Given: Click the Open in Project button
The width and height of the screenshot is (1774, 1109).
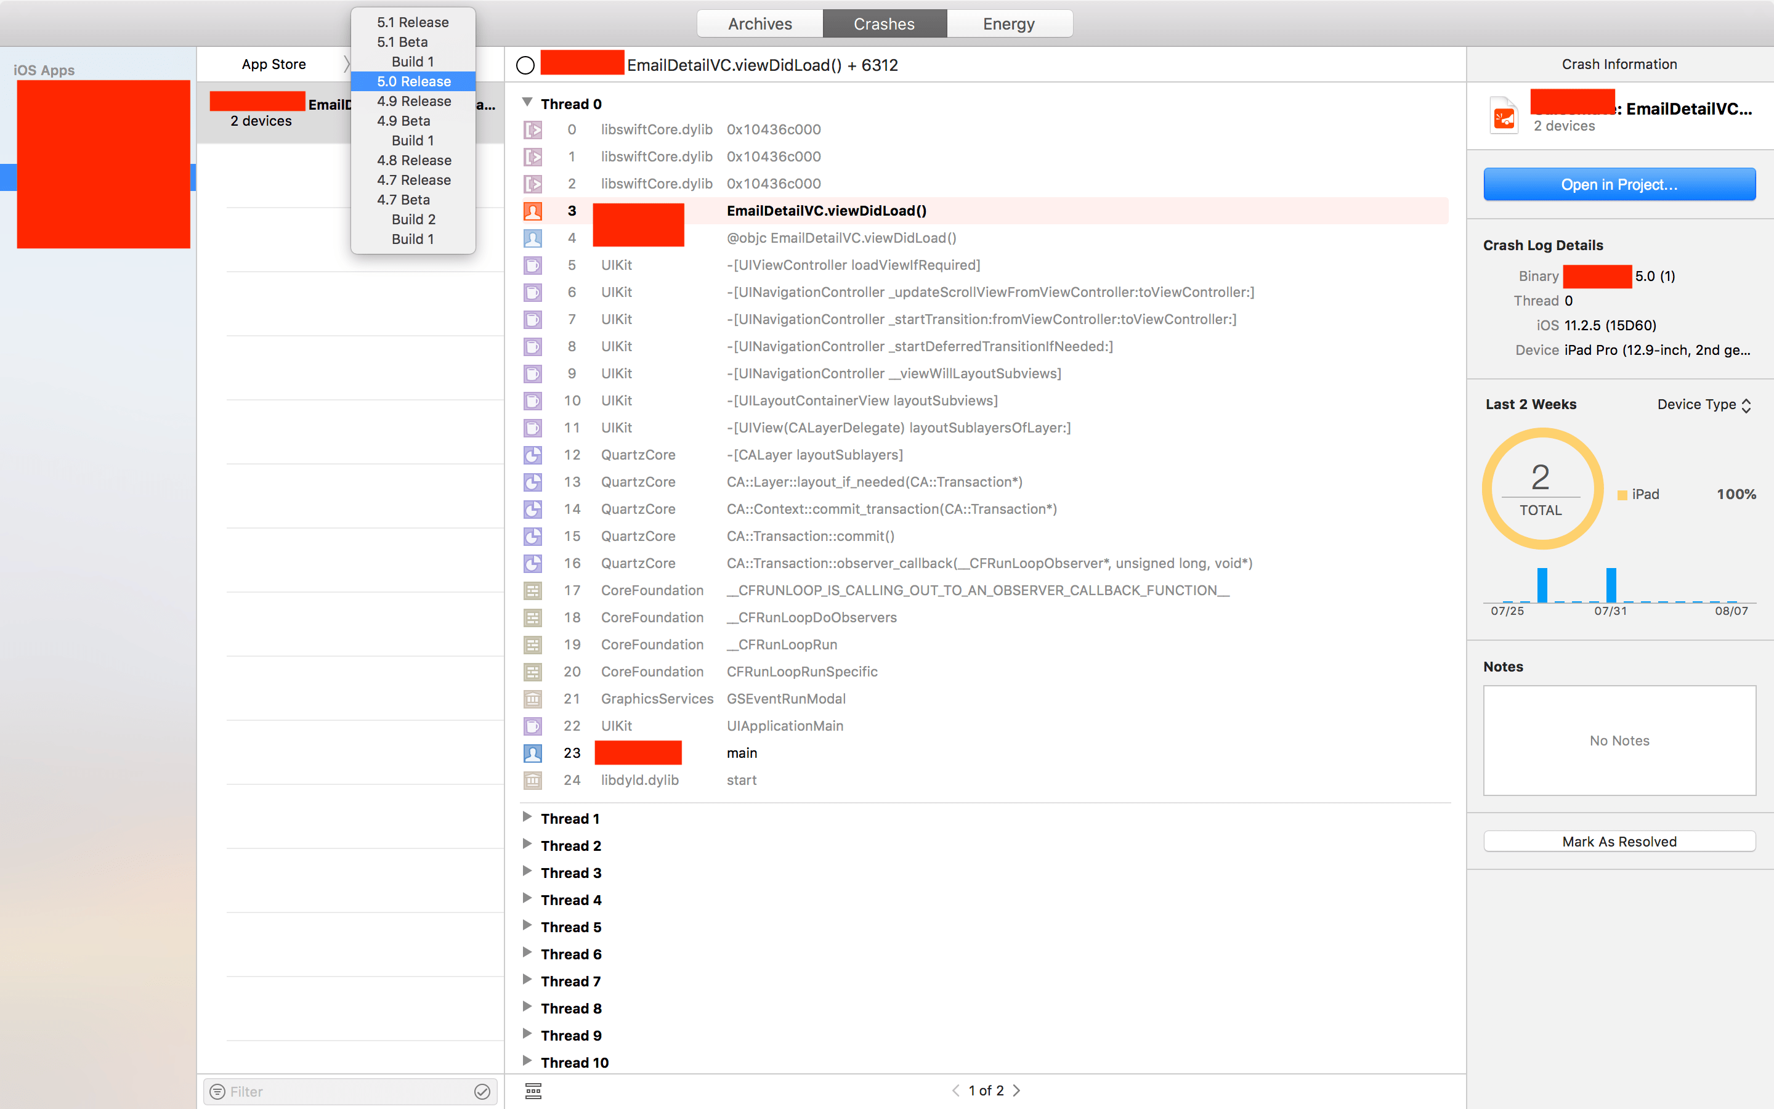Looking at the screenshot, I should (x=1619, y=184).
